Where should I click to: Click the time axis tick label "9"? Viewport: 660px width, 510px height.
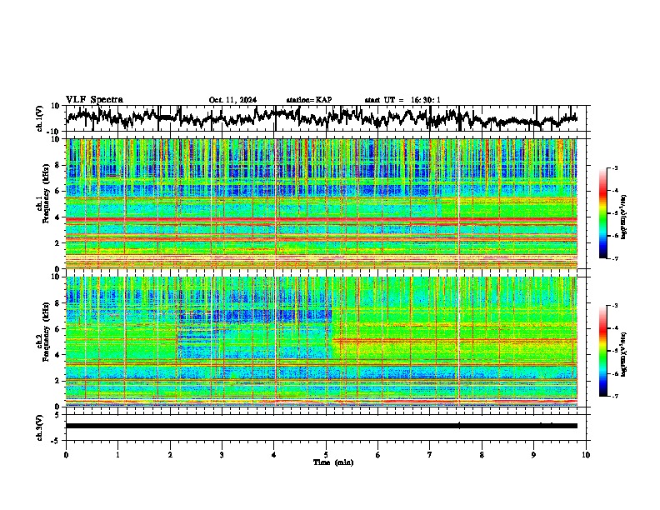click(533, 455)
